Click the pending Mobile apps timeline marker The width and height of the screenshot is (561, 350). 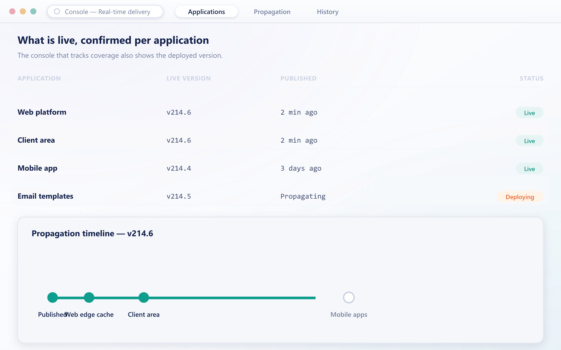(x=349, y=297)
